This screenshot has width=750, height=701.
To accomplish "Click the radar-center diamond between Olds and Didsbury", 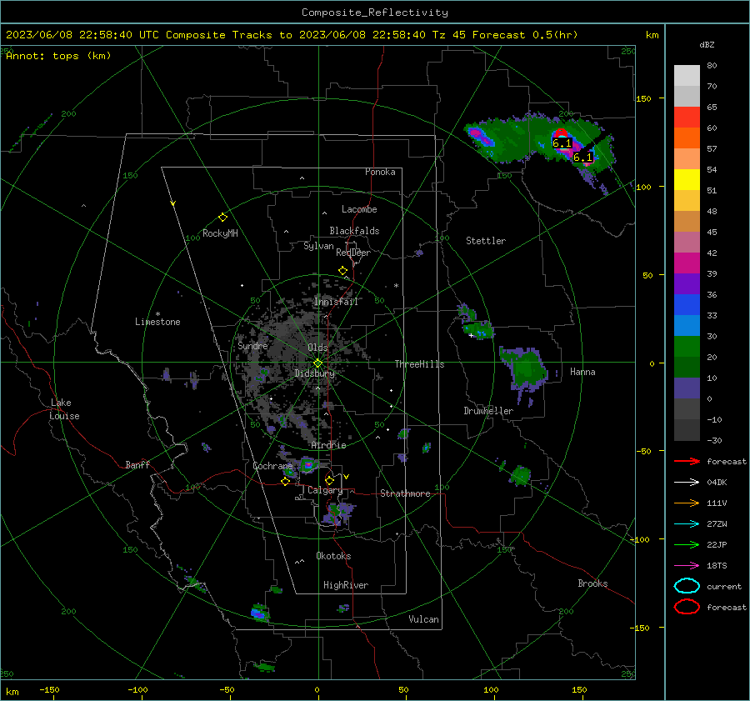I will [x=318, y=363].
